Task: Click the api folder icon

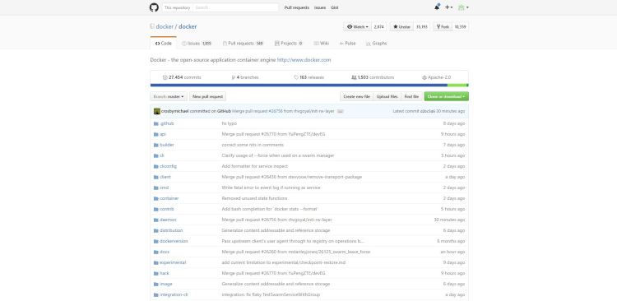Action: point(155,134)
